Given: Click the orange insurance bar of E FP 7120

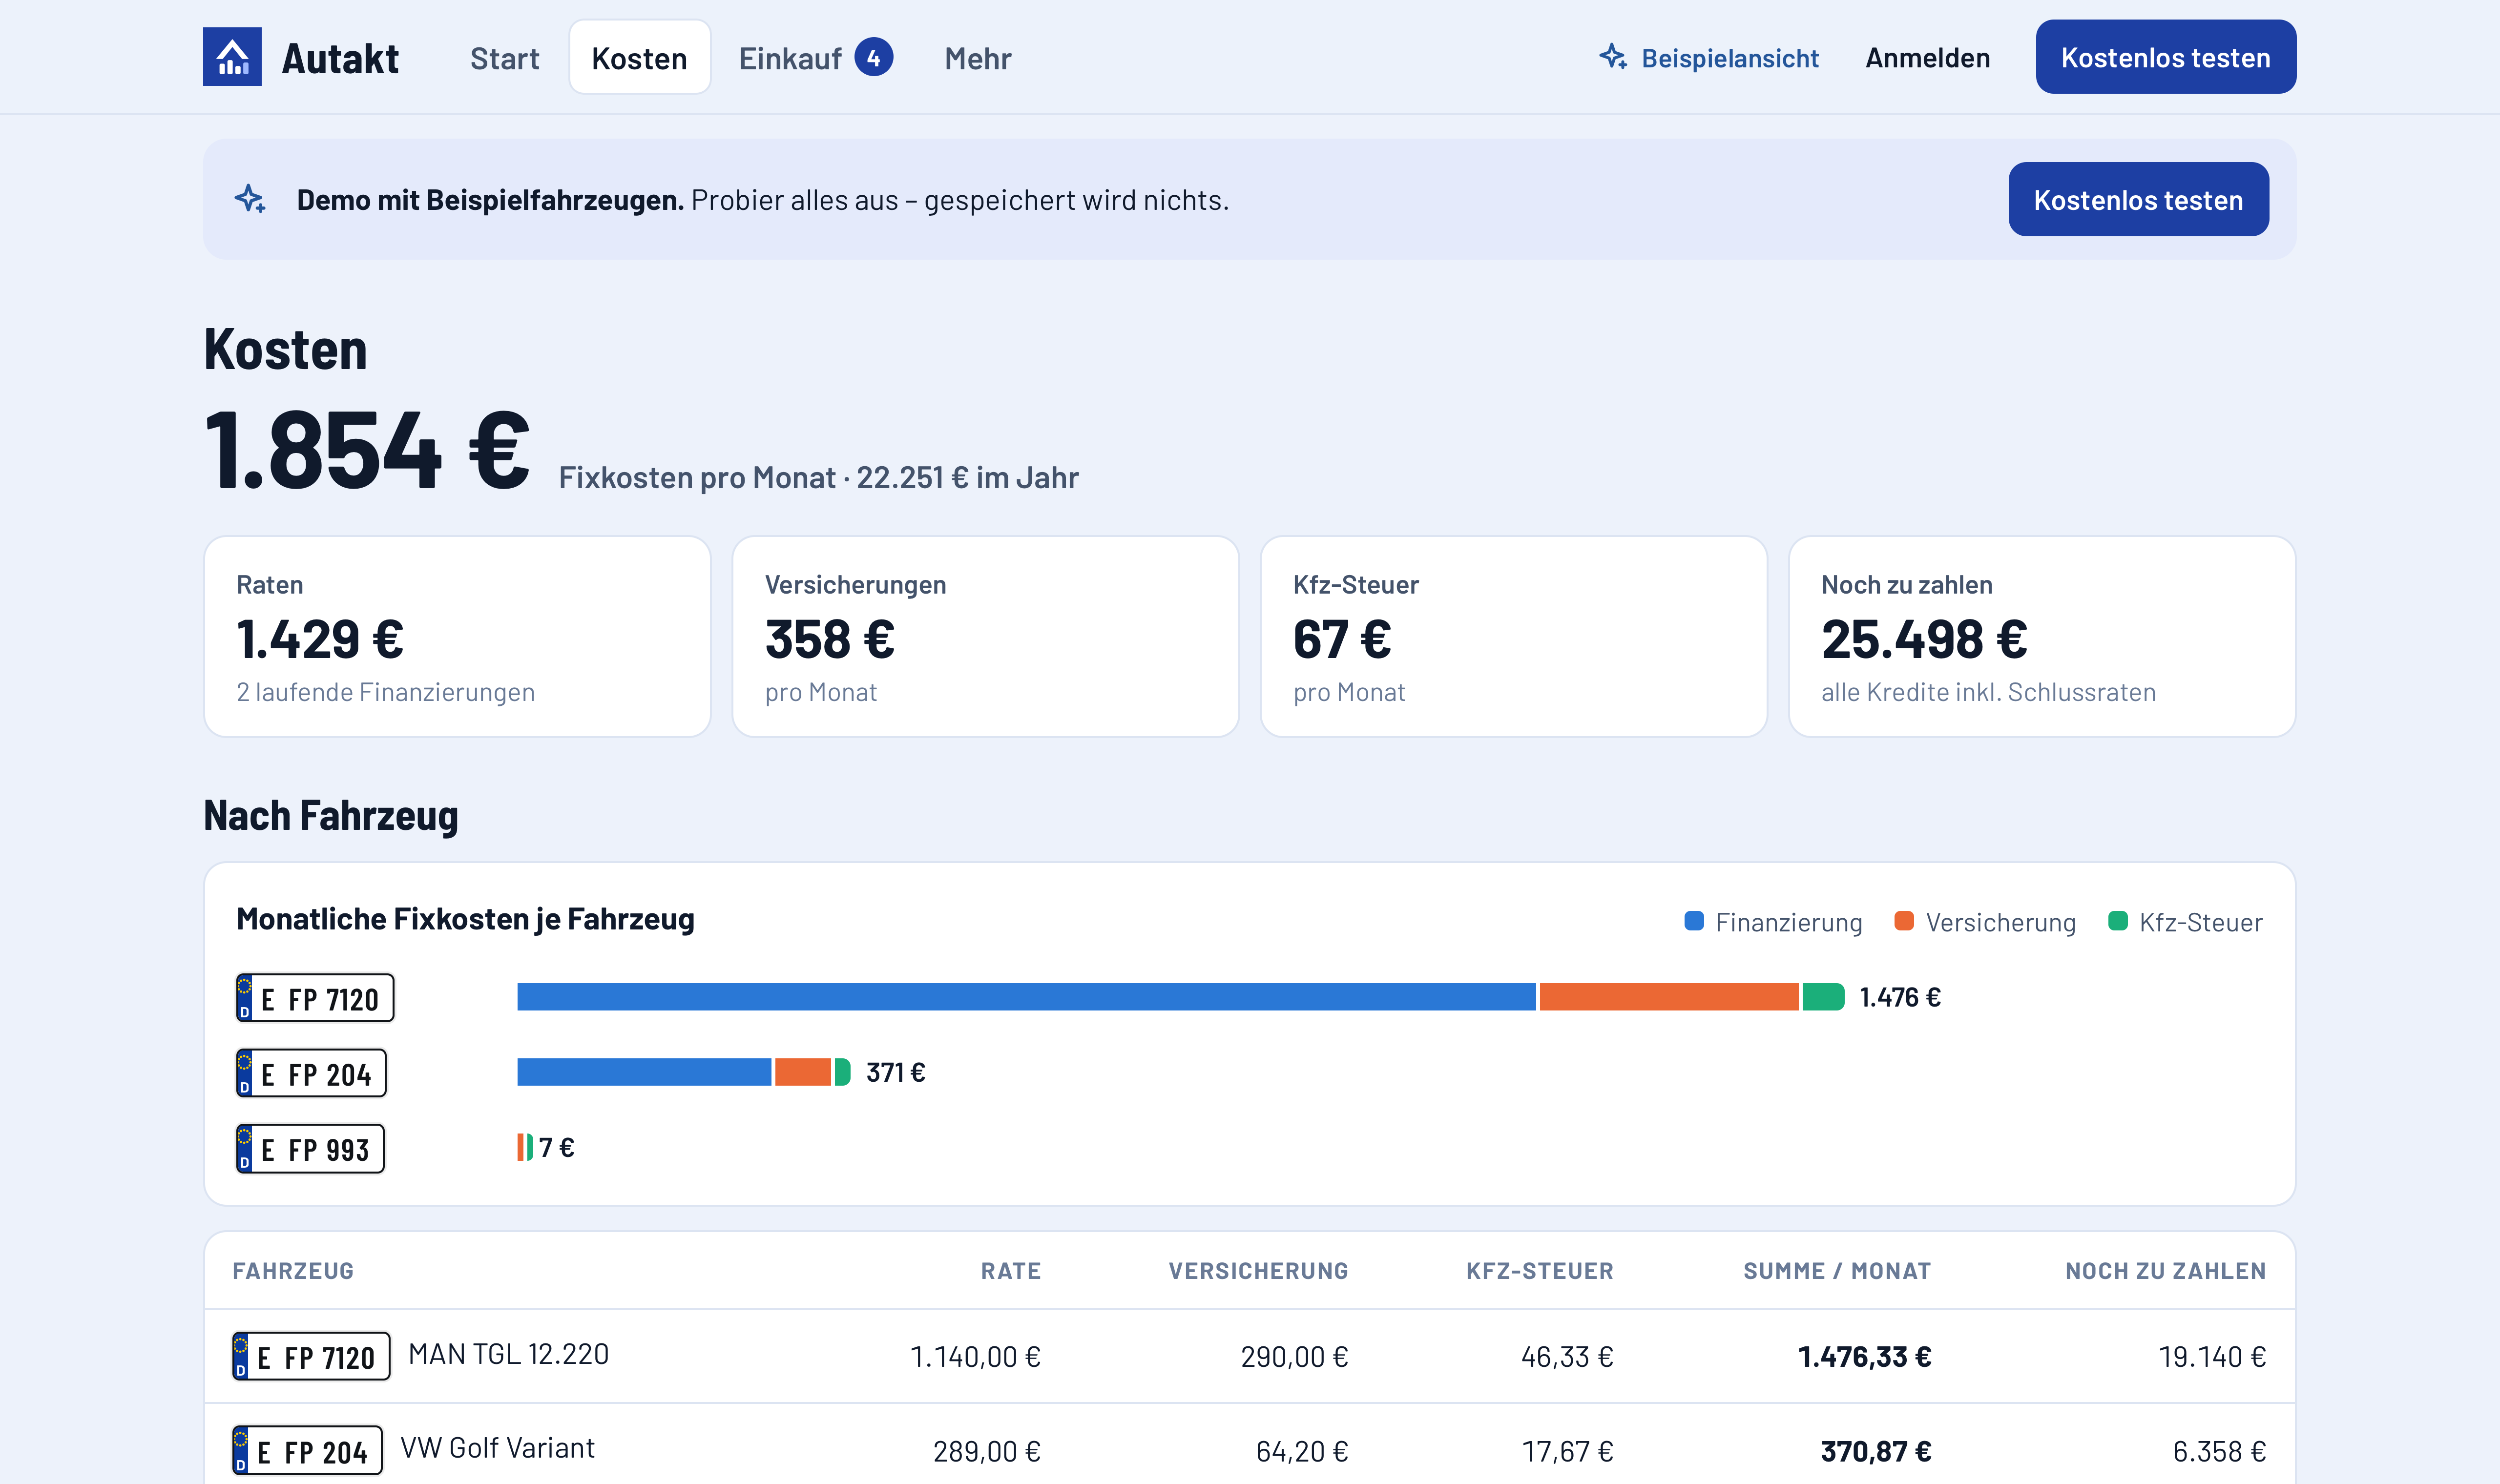Looking at the screenshot, I should click(x=1669, y=997).
